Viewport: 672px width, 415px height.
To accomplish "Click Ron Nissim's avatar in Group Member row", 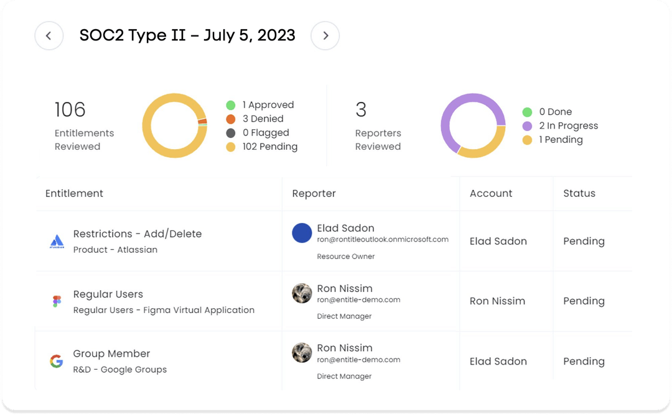I will 302,353.
